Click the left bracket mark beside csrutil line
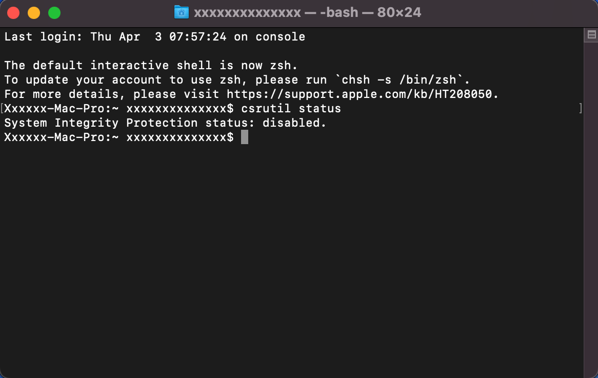598x378 pixels. 2,108
